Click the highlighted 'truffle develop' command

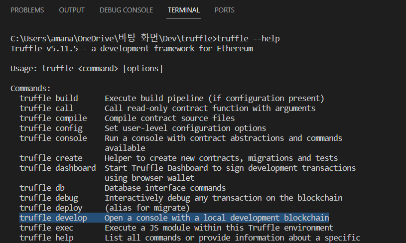[53, 218]
